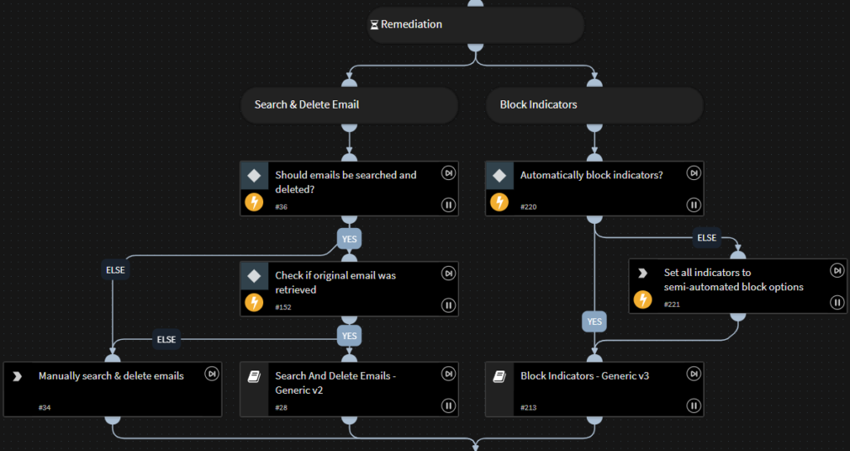Click diamond icon on 'Automatically block indicators?' task
Image resolution: width=850 pixels, height=451 pixels.
(x=499, y=176)
